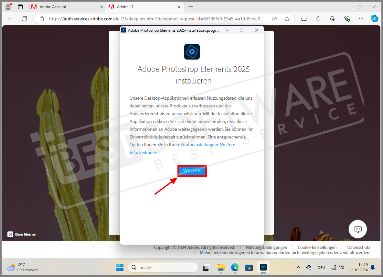
Task: Close the Photoshop Elements installer window
Action: (257, 30)
